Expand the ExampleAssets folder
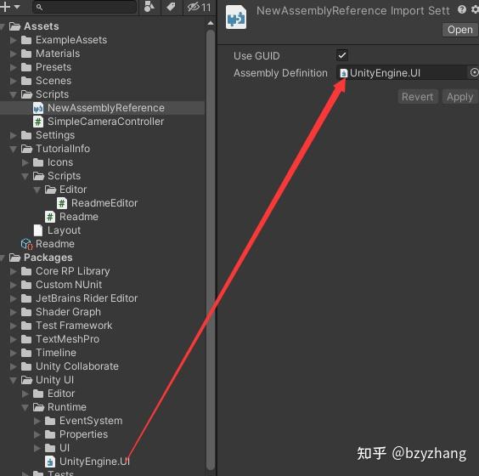The height and width of the screenshot is (476, 479). [x=13, y=40]
